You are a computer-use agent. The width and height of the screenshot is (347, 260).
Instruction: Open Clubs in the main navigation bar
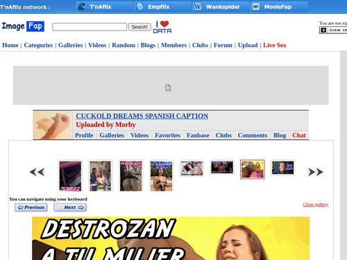(200, 45)
